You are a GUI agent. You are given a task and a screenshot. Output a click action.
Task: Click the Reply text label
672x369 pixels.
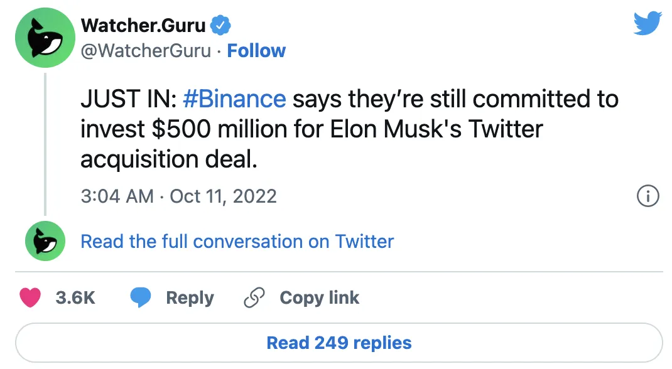pyautogui.click(x=190, y=298)
